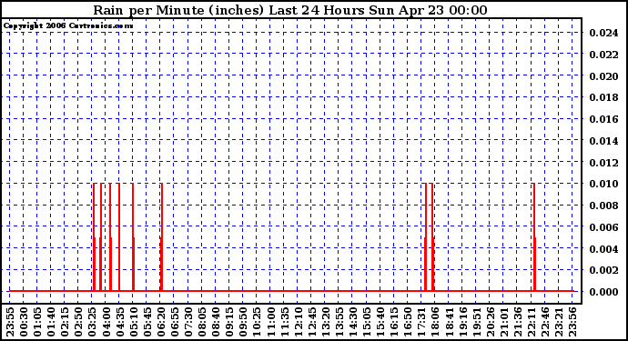Click the chart title 'Rain per Minute (inches)'
628x341 pixels.
click(x=178, y=10)
